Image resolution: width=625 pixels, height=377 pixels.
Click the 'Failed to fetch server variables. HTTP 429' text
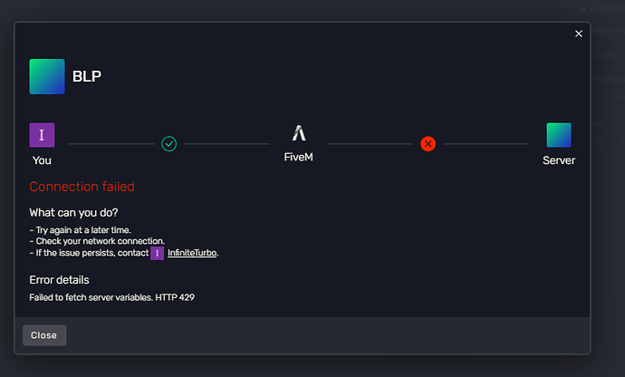tap(111, 297)
